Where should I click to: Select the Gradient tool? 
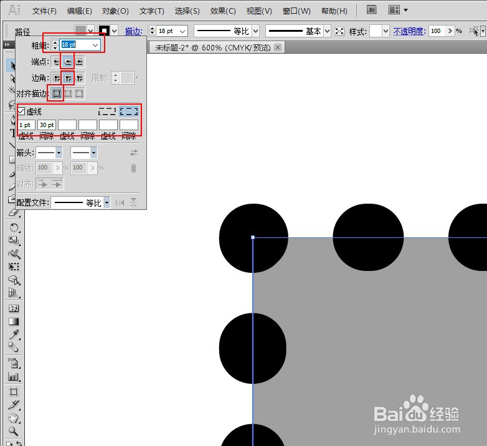[x=14, y=321]
